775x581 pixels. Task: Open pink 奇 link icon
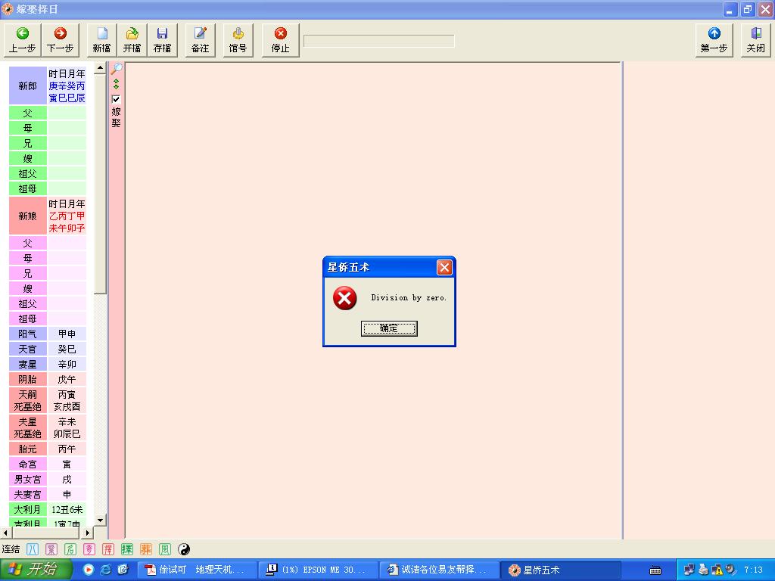tap(89, 549)
